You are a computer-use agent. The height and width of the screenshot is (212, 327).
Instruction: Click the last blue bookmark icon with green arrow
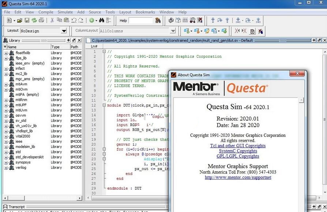tap(224, 31)
